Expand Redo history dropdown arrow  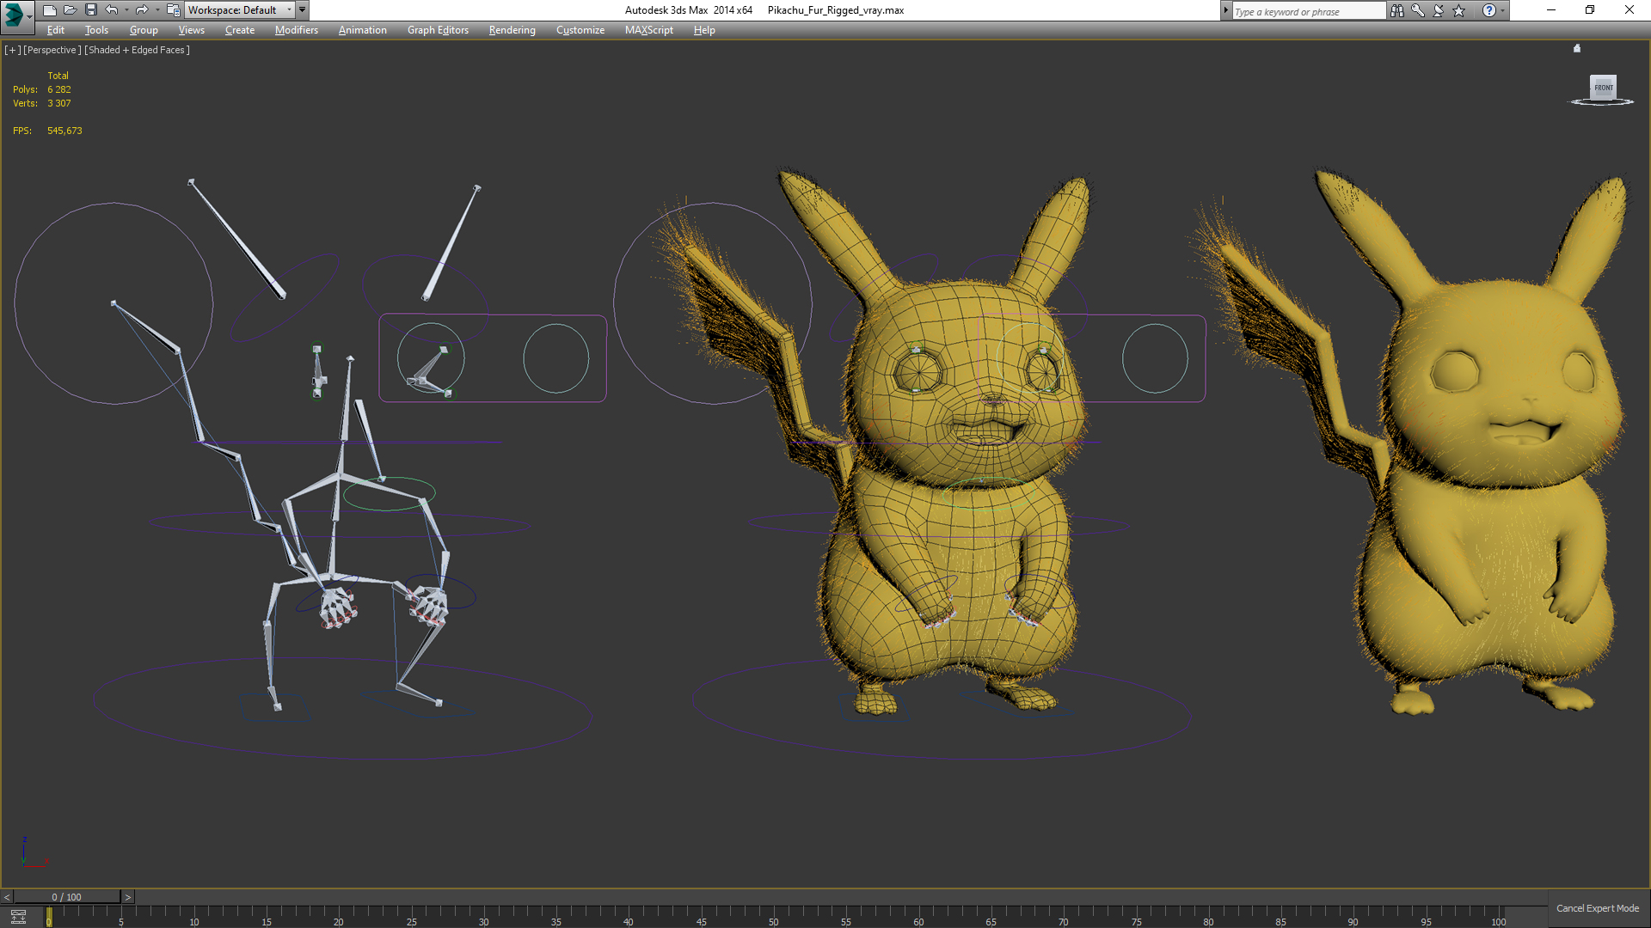(x=157, y=10)
